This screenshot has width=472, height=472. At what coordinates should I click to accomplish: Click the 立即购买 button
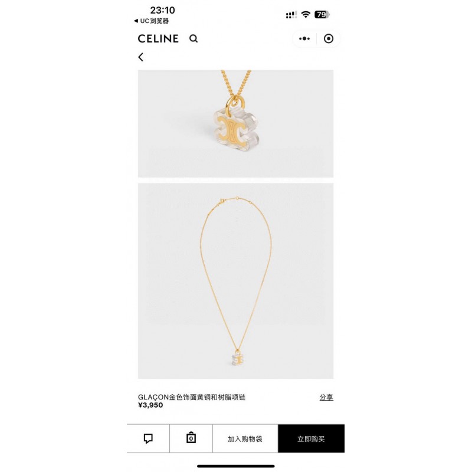(x=312, y=438)
